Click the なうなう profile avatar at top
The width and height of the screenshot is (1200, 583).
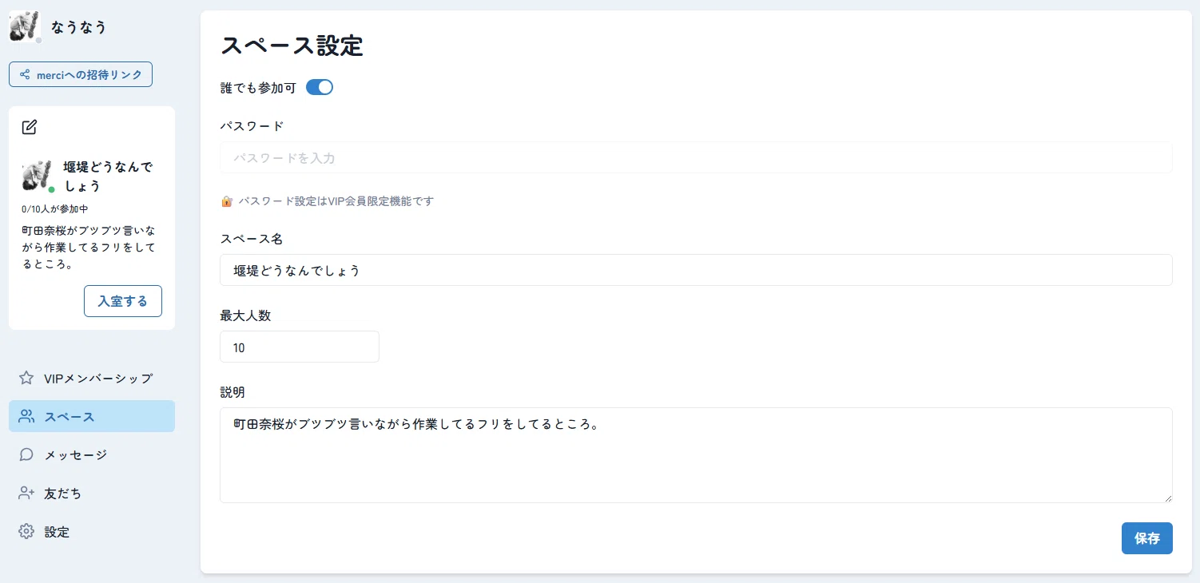(x=25, y=27)
